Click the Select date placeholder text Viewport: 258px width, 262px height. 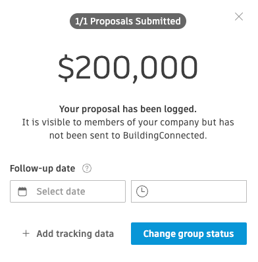pos(61,191)
